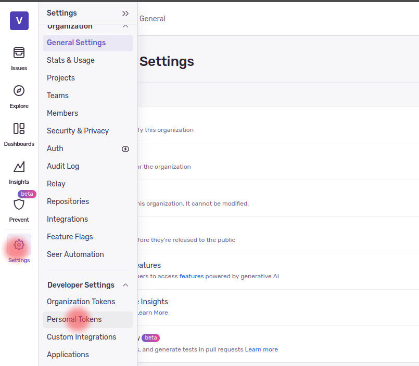The width and height of the screenshot is (419, 366).
Task: Click the Settings gear icon
Action: (19, 246)
